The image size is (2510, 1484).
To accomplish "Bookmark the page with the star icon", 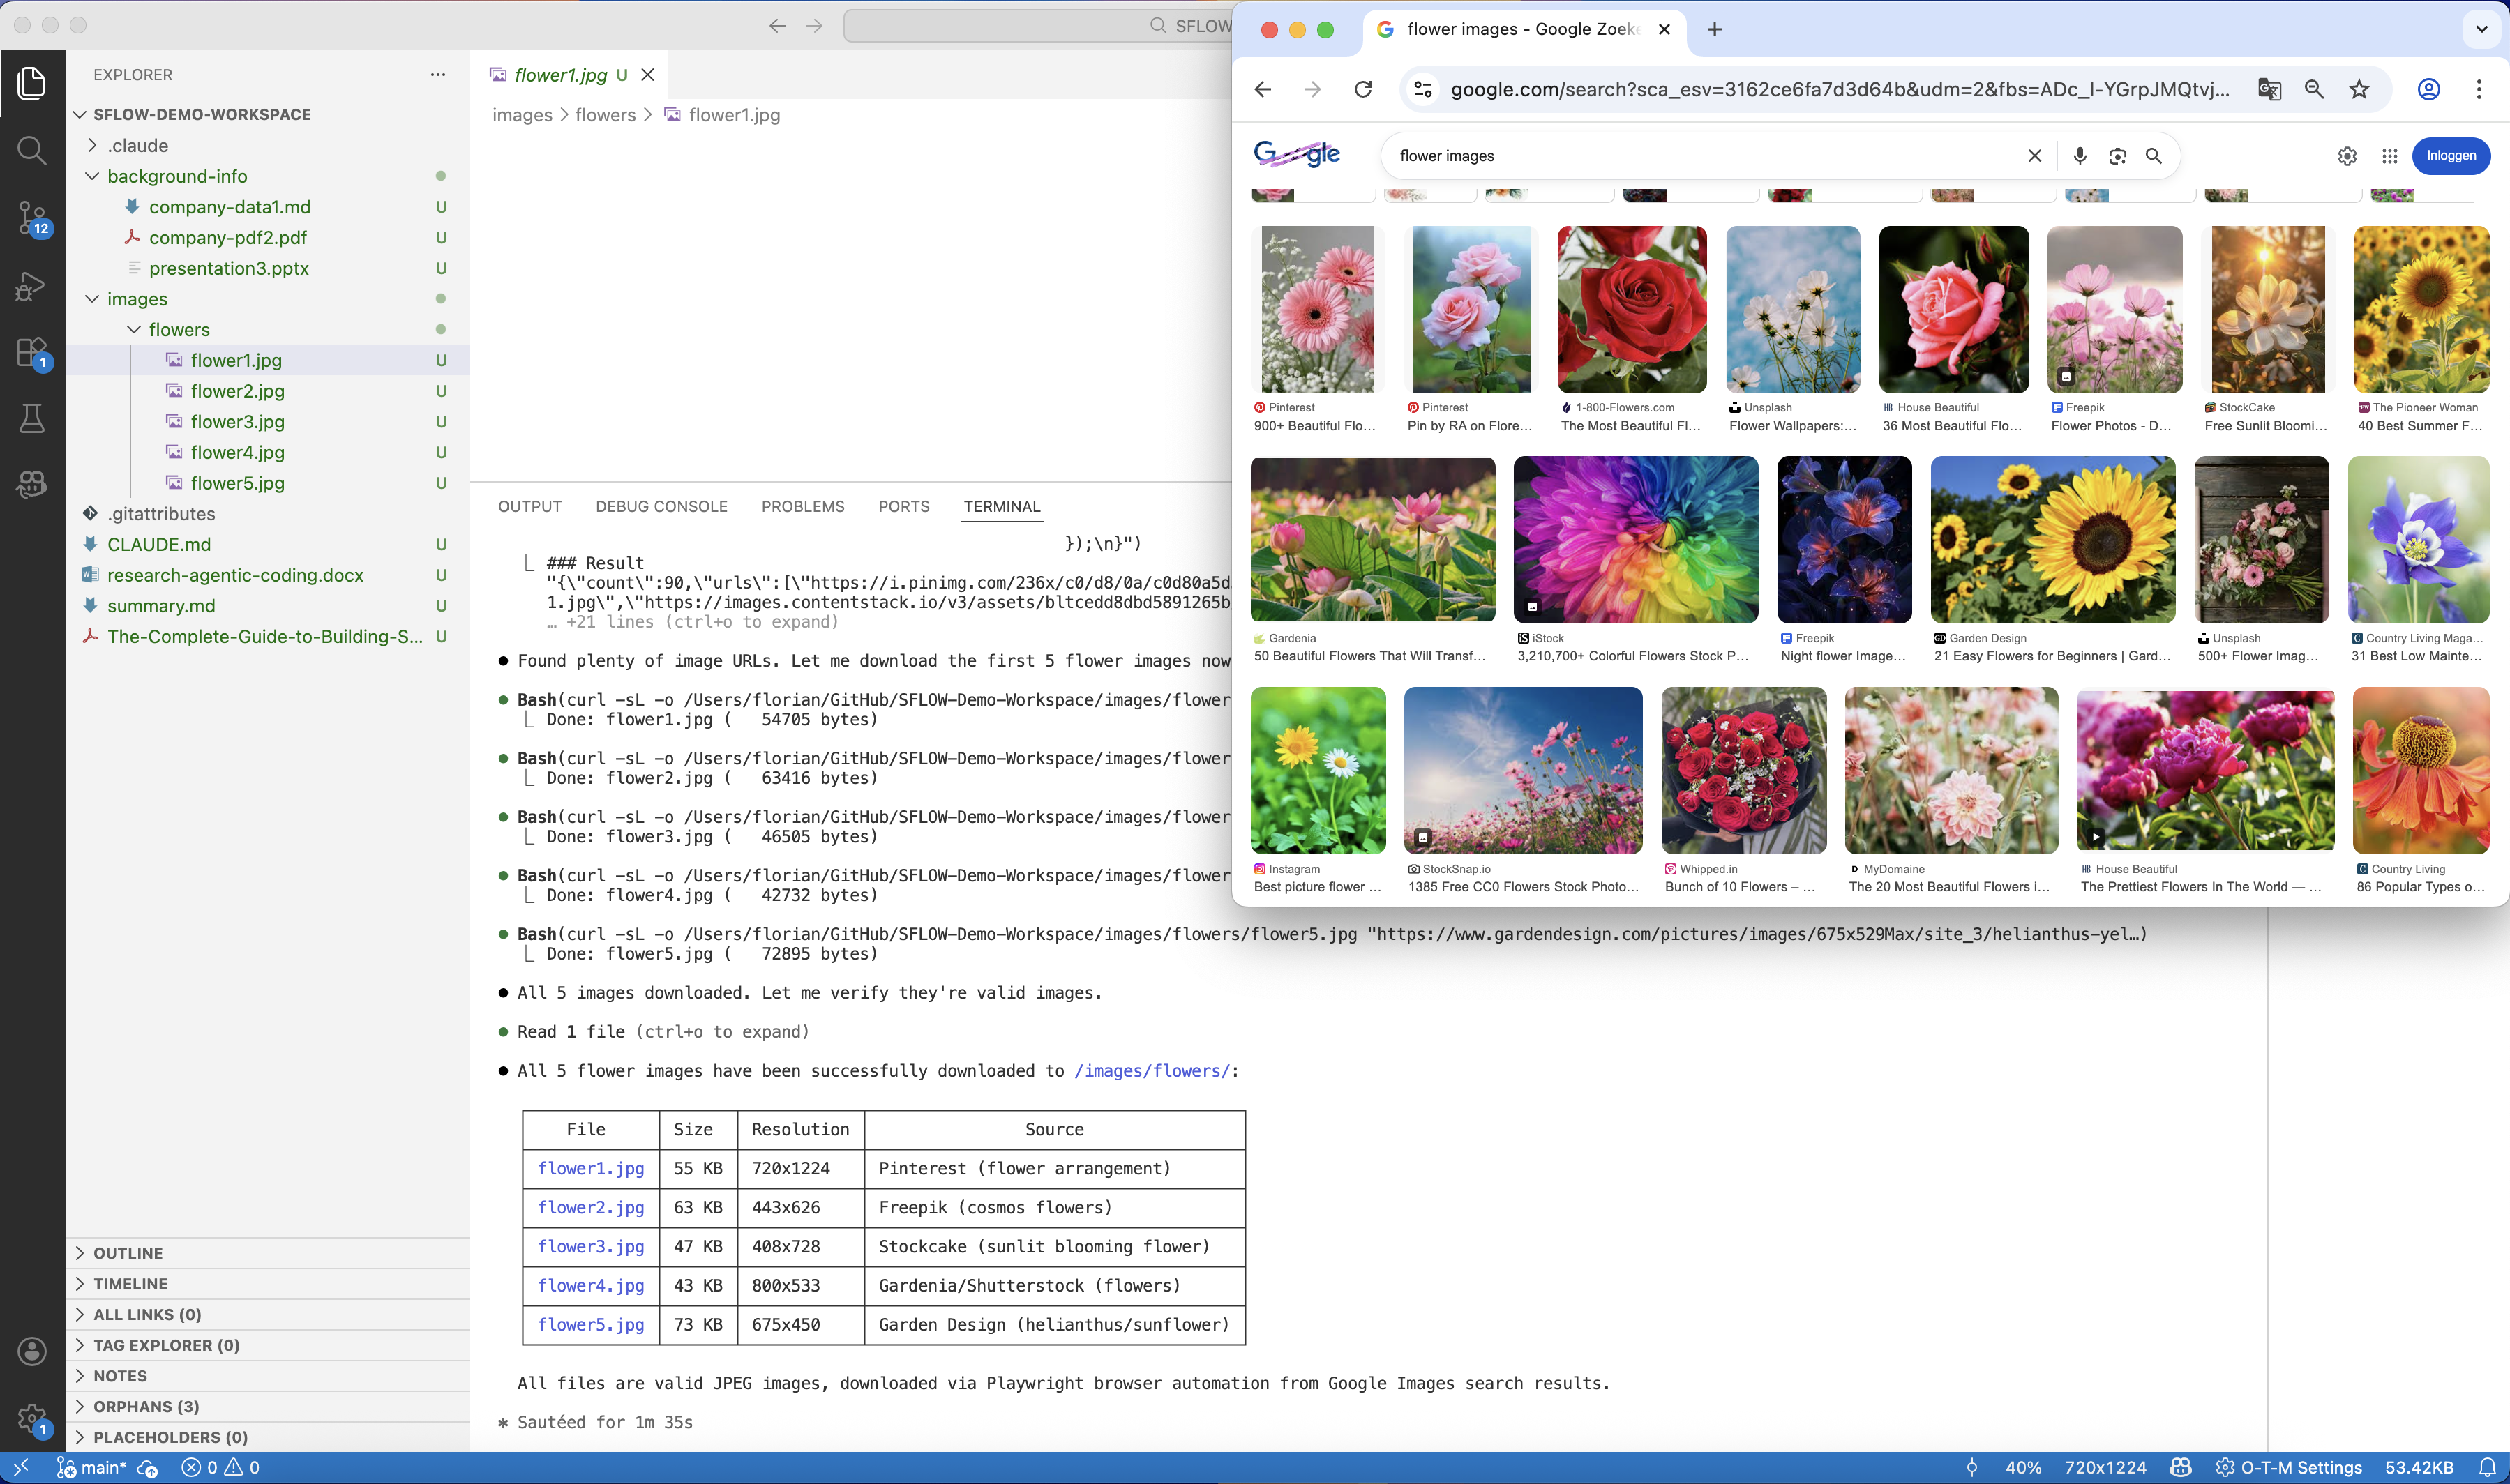I will point(2358,89).
